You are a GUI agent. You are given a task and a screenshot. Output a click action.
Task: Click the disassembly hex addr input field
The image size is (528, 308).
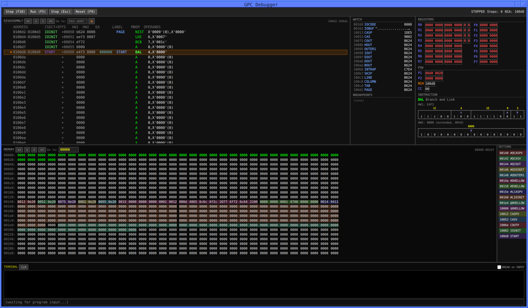pyautogui.click(x=77, y=21)
